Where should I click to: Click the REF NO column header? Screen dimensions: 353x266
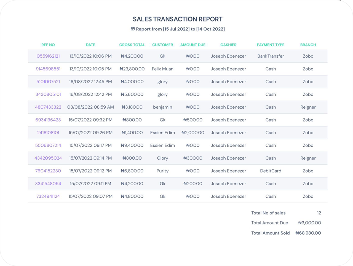coord(48,45)
